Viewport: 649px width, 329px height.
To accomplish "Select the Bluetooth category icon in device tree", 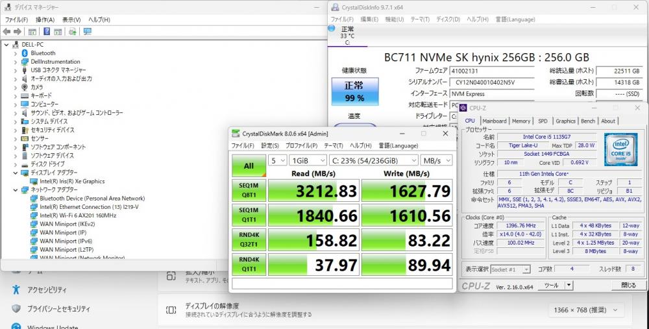I will [25, 53].
